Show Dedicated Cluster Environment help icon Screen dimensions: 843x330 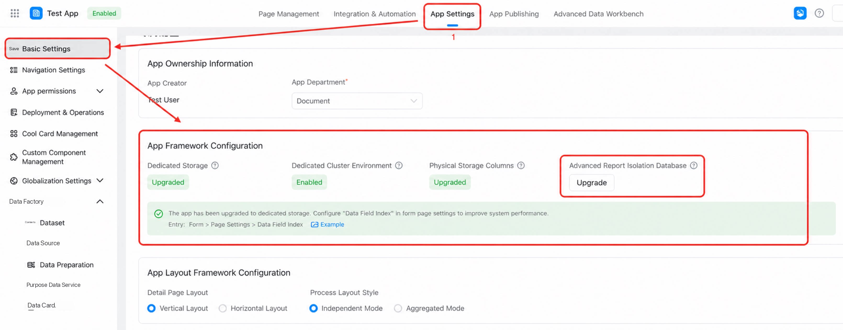398,166
